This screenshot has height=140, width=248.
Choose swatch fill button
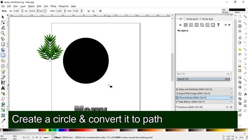(213, 25)
